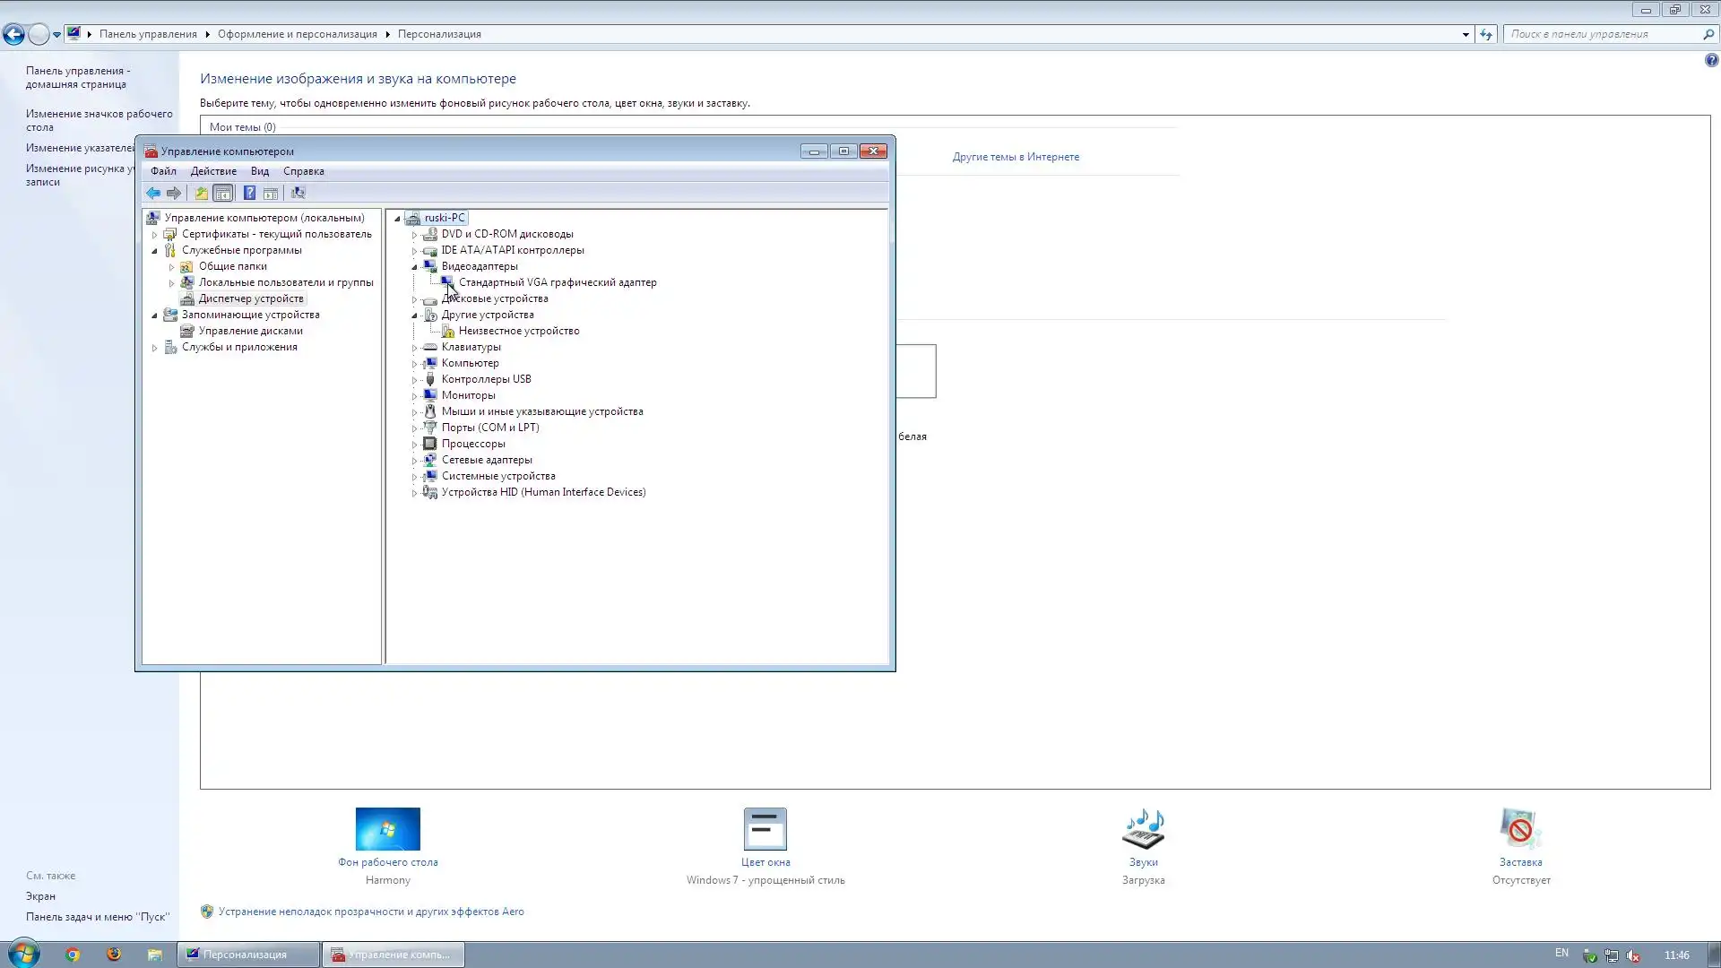
Task: Open the Вид menu
Action: tap(259, 171)
